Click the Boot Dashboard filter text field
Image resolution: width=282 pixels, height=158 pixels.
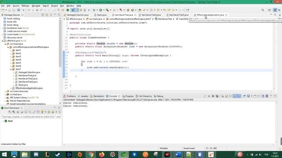31,117
